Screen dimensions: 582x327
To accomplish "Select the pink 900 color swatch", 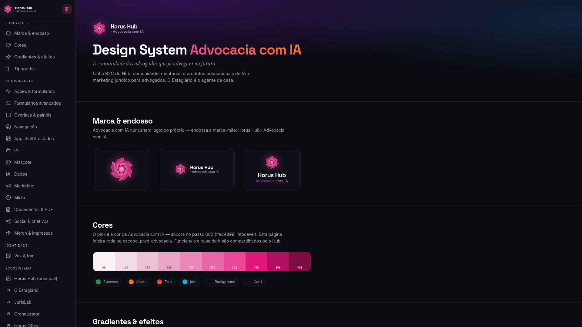I will point(300,262).
